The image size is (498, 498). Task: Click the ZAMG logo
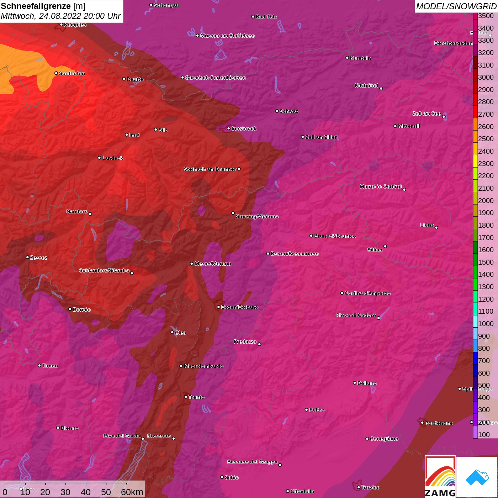[440, 476]
